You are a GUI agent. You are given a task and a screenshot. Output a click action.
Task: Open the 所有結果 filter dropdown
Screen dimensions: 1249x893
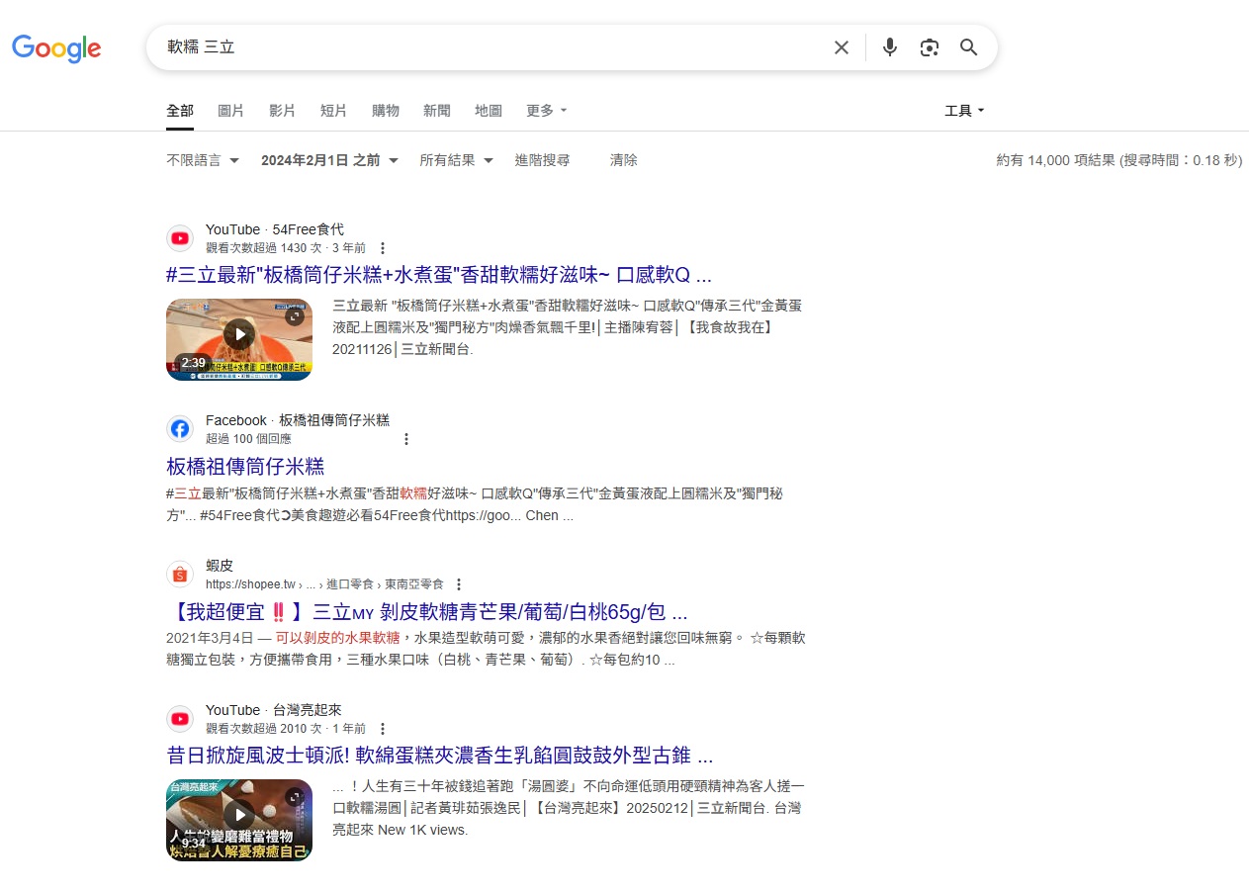click(x=457, y=160)
